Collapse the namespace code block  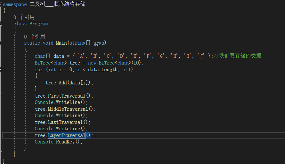tap(1, 4)
